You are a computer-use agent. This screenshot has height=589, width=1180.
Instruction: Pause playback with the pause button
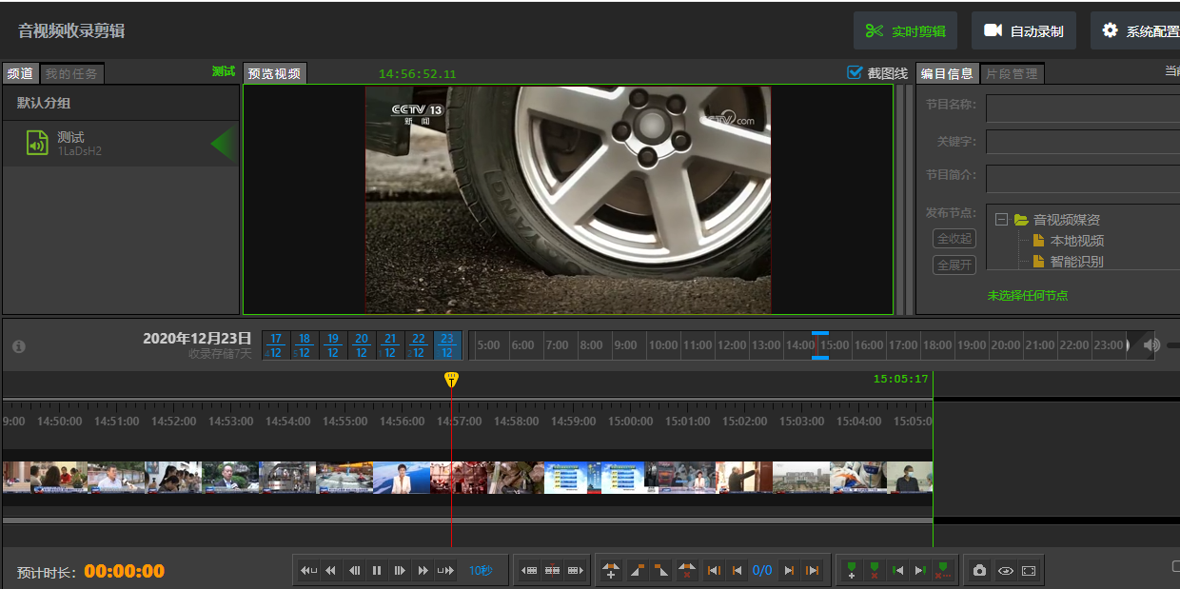[377, 571]
